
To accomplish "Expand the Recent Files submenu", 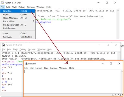I will (x=18, y=21).
